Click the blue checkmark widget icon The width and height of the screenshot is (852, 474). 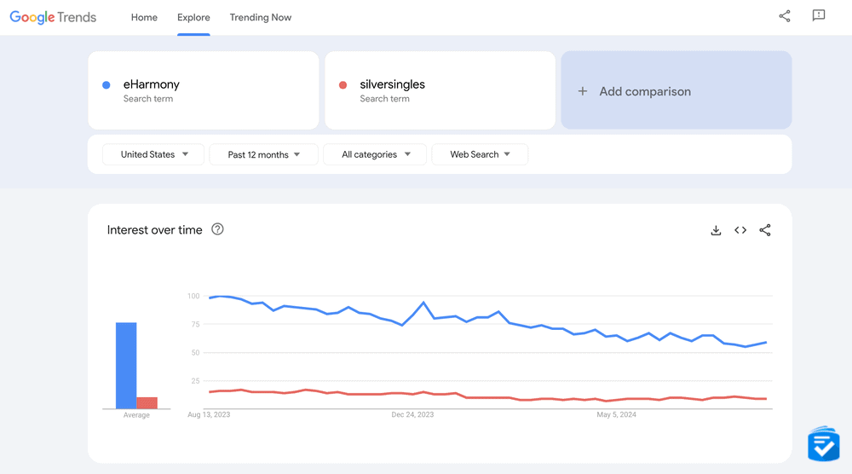824,444
